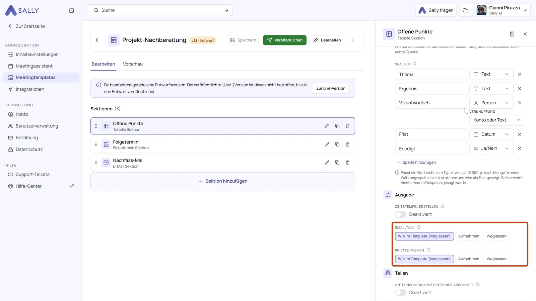This screenshot has height=301, width=536.
Task: Edit the Nachfass-Mail section with the pencil icon
Action: point(327,163)
